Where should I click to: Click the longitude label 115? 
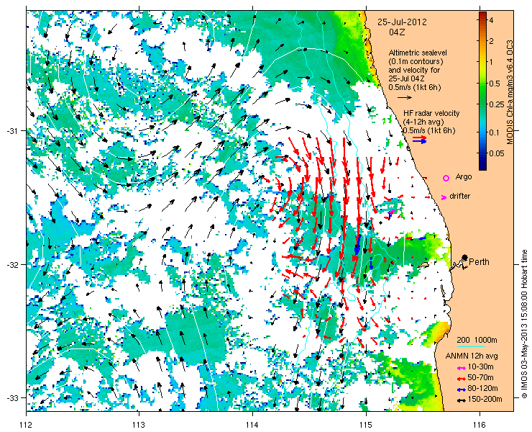(366, 425)
